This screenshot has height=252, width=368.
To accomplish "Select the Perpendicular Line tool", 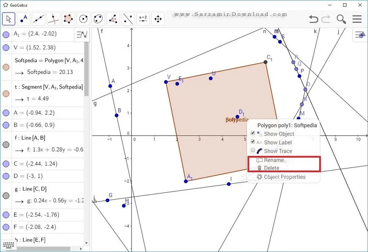I will tap(54, 19).
